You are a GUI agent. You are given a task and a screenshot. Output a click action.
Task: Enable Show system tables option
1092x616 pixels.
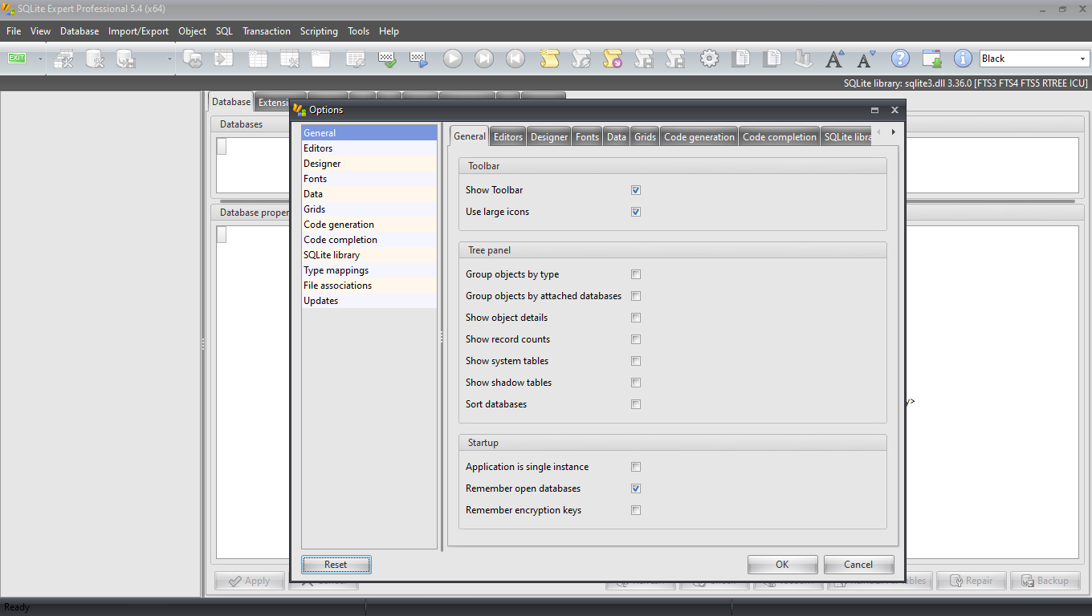click(636, 361)
